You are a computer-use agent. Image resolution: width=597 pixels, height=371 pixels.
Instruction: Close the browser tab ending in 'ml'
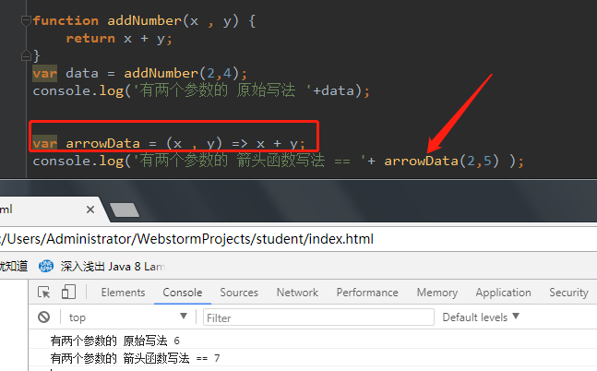pyautogui.click(x=90, y=209)
